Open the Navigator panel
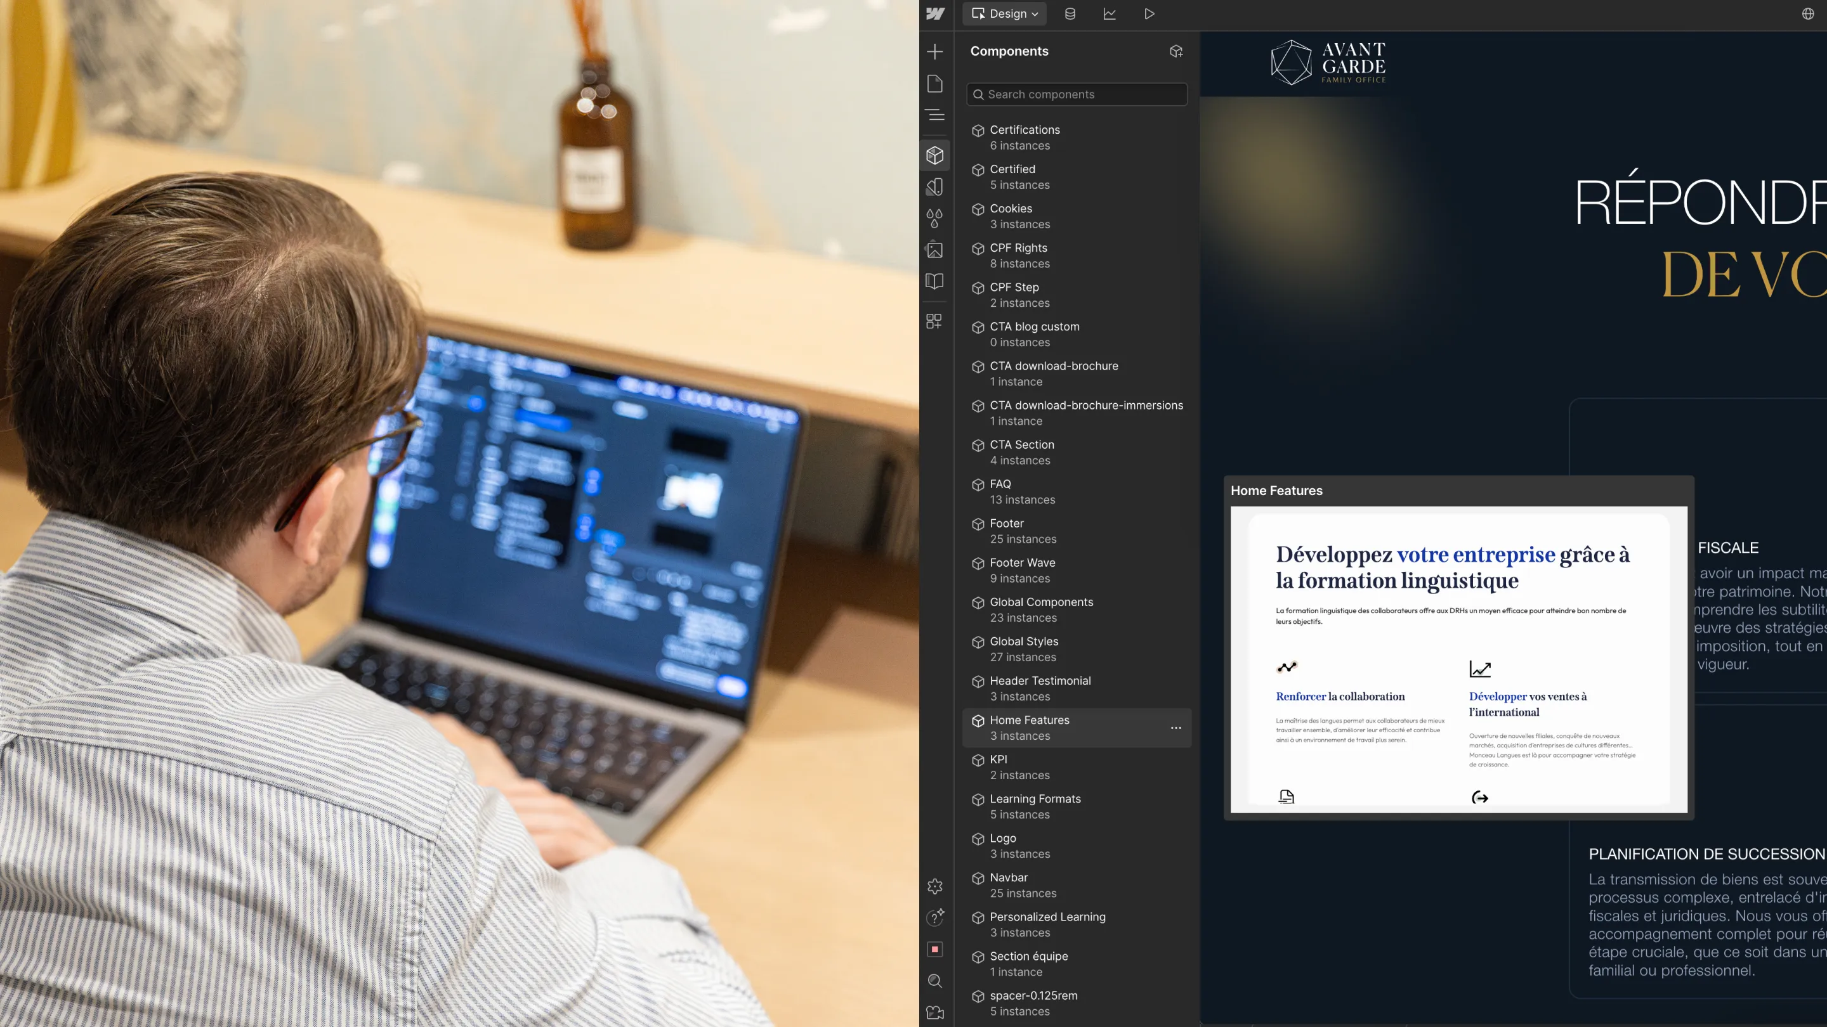The width and height of the screenshot is (1827, 1027). [x=935, y=115]
